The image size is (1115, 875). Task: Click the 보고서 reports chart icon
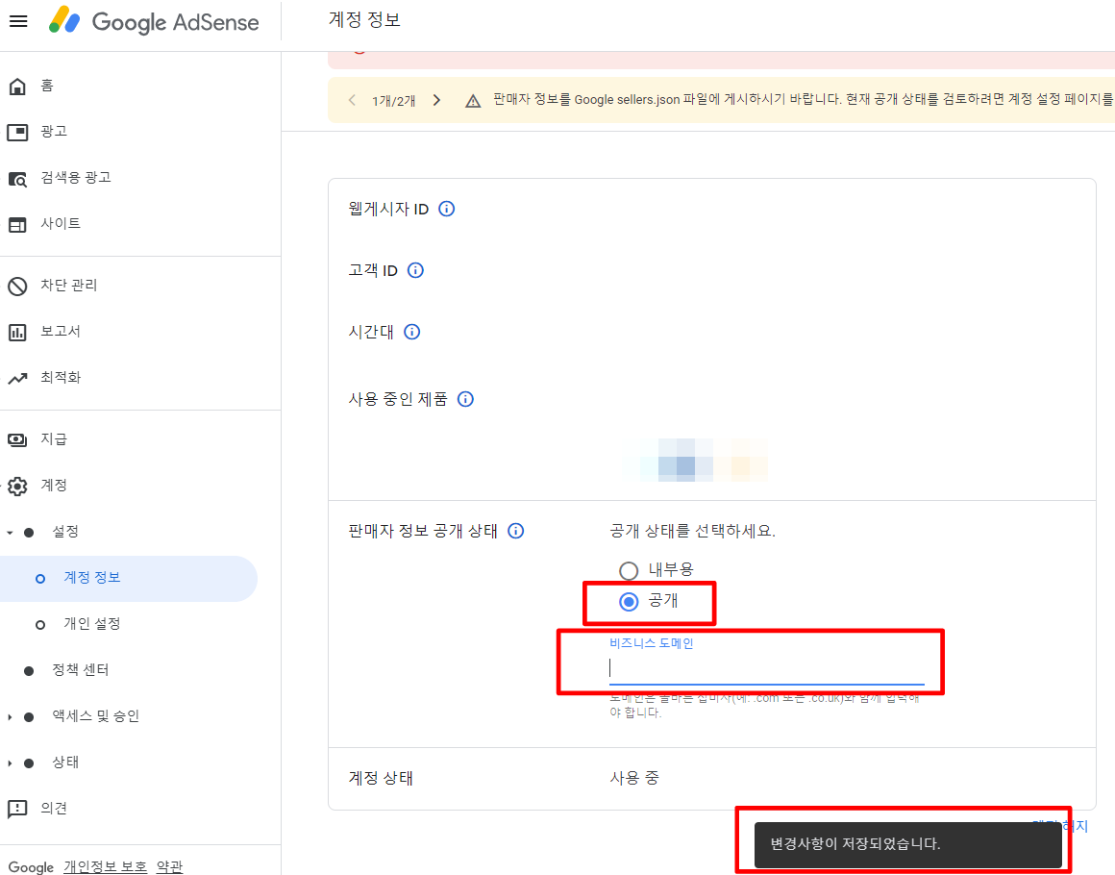(x=17, y=333)
